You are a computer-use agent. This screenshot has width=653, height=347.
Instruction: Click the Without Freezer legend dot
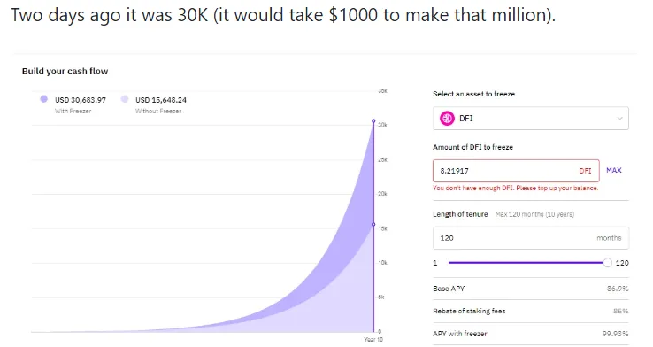pyautogui.click(x=125, y=99)
